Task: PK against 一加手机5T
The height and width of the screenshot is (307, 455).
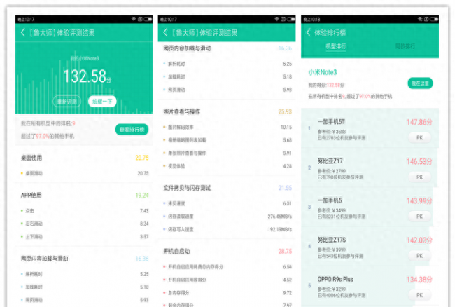Action: tap(419, 137)
